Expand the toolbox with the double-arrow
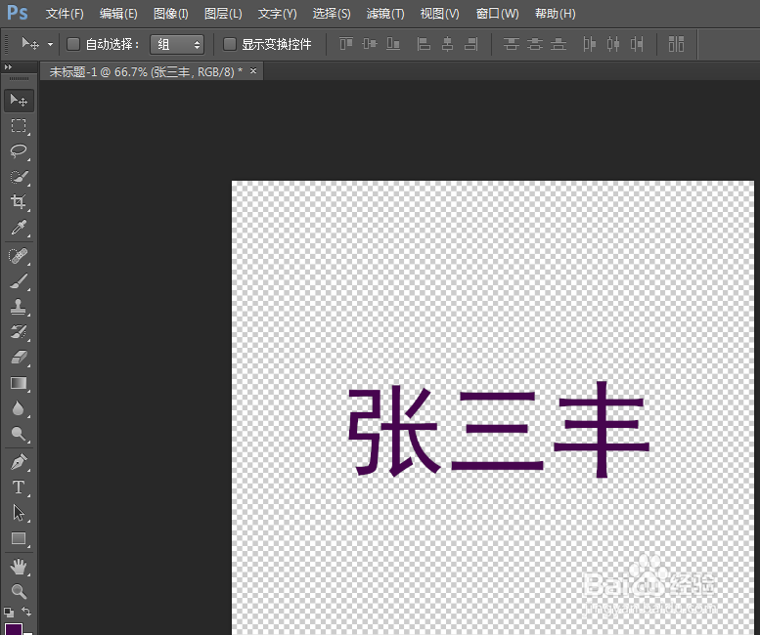Image resolution: width=760 pixels, height=635 pixels. (8, 66)
